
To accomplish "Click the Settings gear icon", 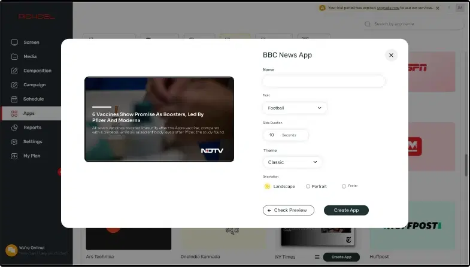I will point(14,141).
